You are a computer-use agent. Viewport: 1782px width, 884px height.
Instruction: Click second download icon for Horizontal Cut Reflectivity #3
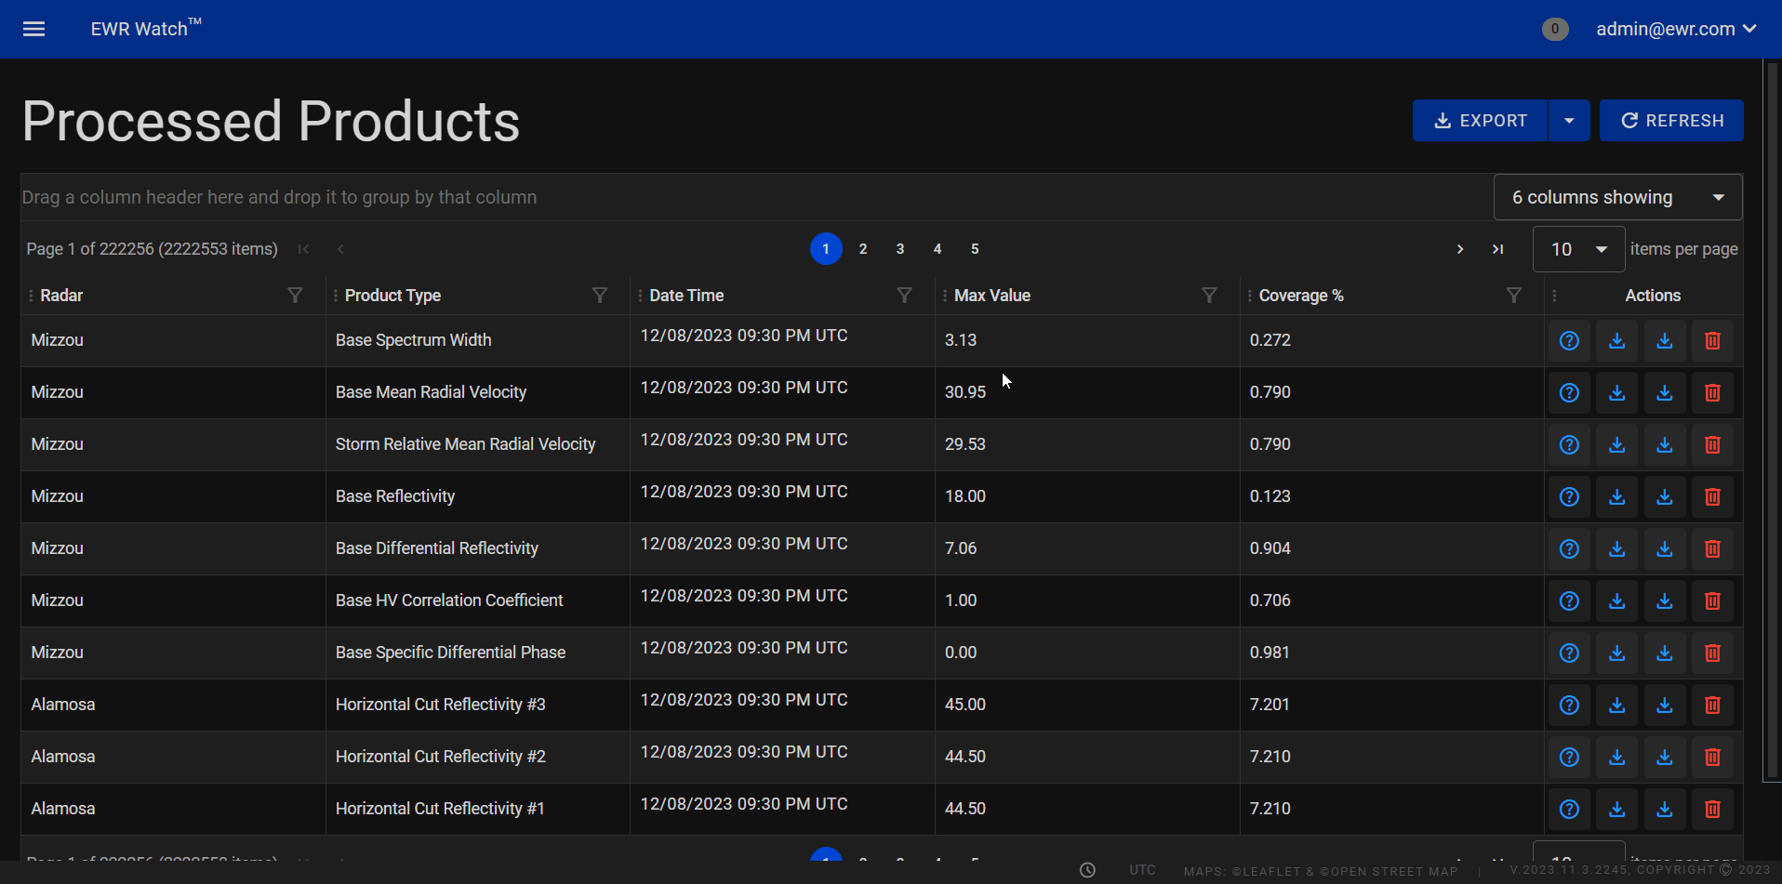pos(1664,706)
